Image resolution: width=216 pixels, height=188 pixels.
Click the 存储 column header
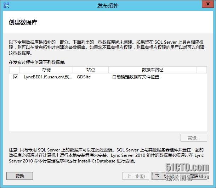[x=46, y=70]
